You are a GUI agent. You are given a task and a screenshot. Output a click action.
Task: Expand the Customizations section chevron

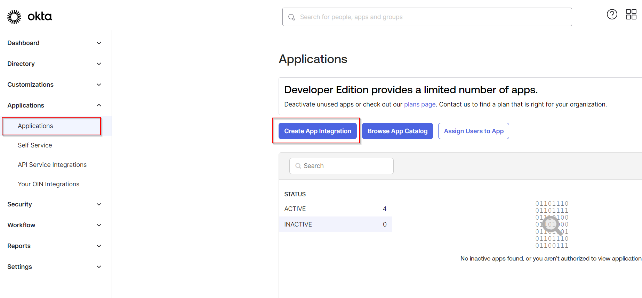99,85
